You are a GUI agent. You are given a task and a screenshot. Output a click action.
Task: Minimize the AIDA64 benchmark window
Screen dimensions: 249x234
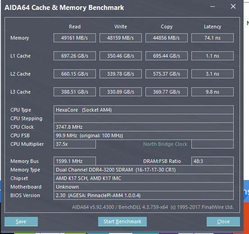coord(213,7)
